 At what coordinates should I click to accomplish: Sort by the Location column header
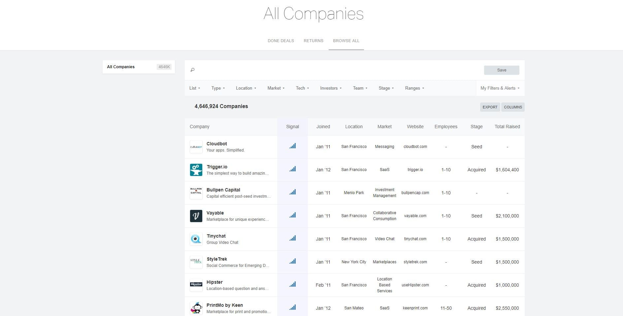[x=354, y=127]
